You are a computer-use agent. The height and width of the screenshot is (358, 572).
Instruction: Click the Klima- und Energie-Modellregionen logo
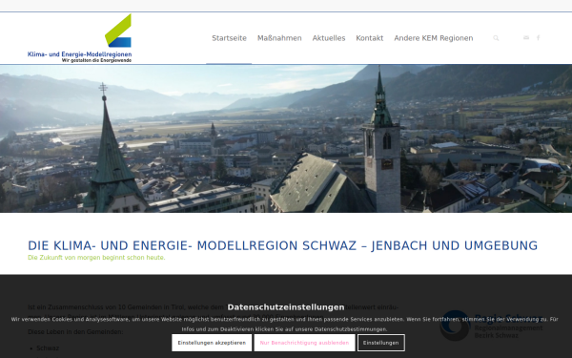tap(79, 38)
